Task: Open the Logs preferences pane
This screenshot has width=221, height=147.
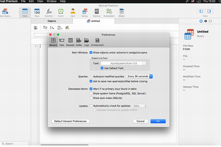Action: coord(86,42)
